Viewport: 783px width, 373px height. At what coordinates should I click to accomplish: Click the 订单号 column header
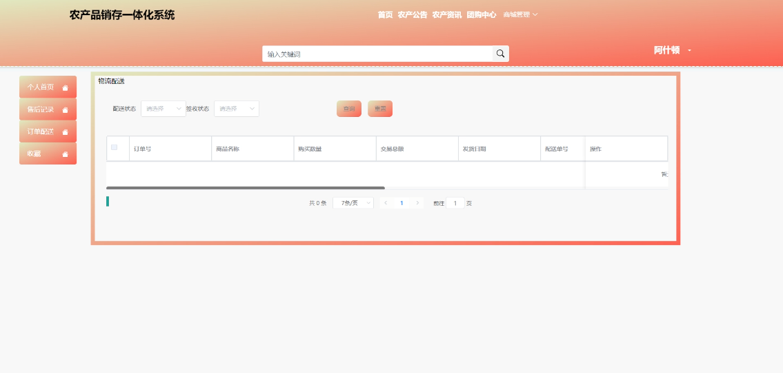tap(170, 149)
